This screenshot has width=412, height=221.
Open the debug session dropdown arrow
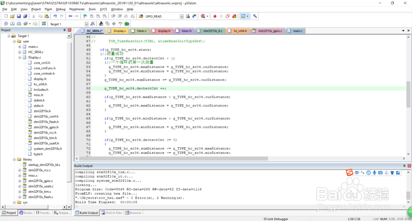(208, 16)
